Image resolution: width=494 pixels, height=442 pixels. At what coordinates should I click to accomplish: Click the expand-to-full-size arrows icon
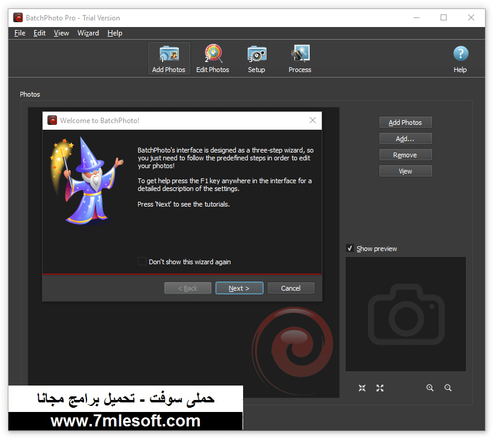click(x=380, y=388)
